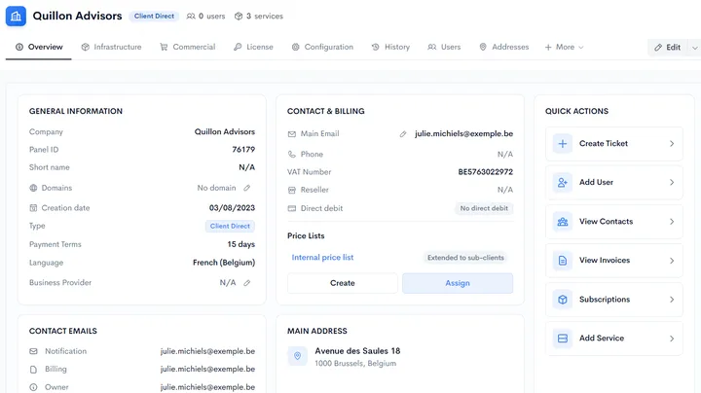Go to the License tab
701x393 pixels.
click(x=253, y=47)
